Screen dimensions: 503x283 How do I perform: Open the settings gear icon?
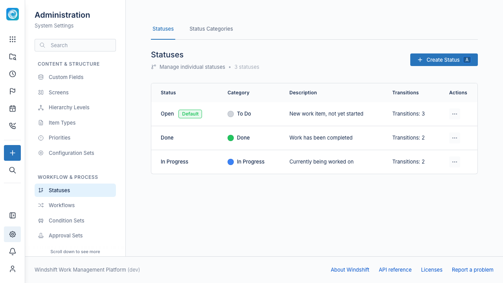[x=13, y=234]
